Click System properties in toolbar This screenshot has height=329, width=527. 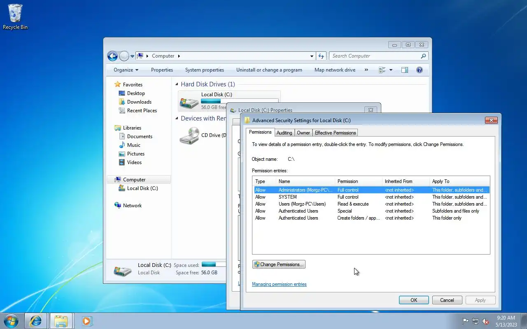coord(205,70)
